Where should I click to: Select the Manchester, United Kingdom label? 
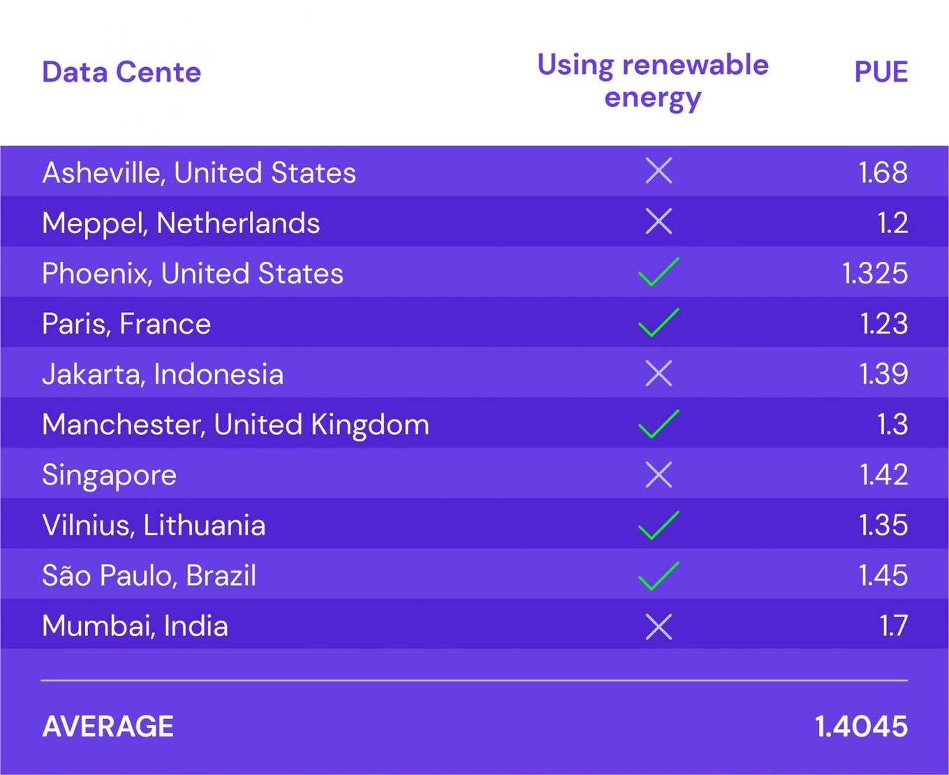(x=235, y=425)
